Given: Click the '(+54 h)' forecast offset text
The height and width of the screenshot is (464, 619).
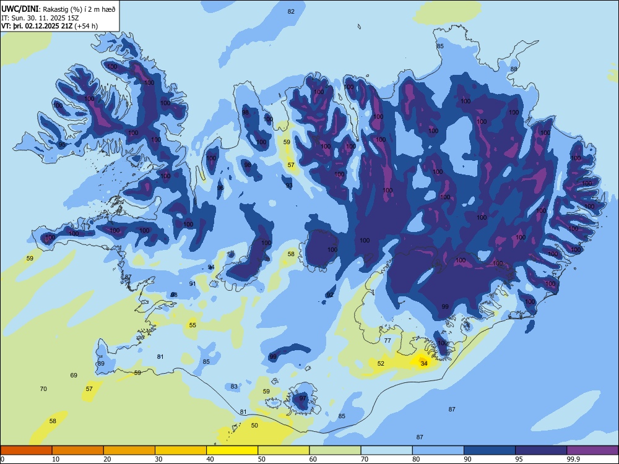Looking at the screenshot, I should [x=86, y=26].
